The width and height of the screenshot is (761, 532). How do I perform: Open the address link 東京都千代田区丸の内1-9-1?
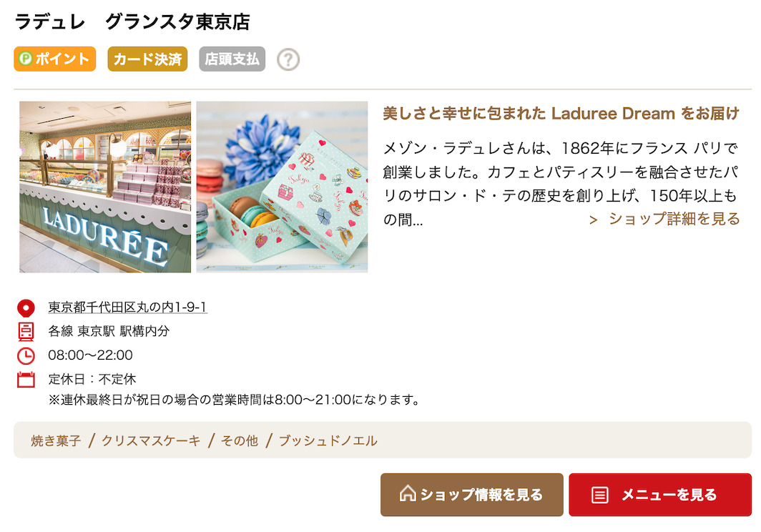127,307
